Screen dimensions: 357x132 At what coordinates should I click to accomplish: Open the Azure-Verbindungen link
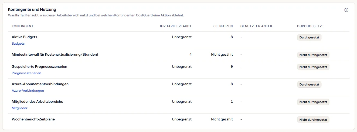point(28,91)
